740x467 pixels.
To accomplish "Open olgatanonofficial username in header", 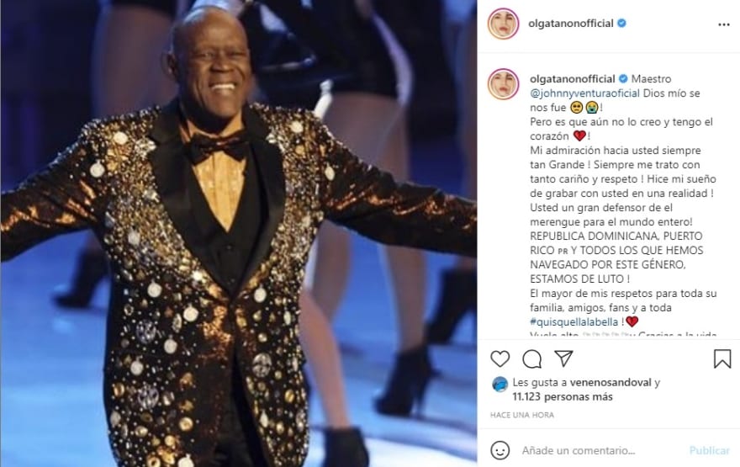I will pyautogui.click(x=571, y=23).
